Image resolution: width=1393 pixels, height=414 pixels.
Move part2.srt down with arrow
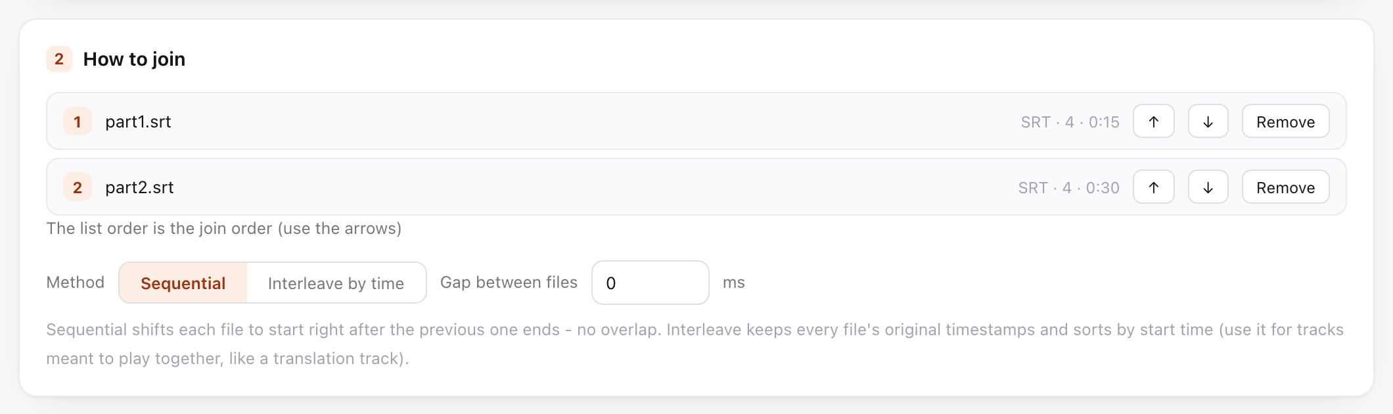pos(1208,187)
